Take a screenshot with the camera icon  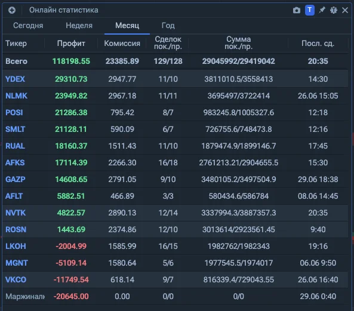point(297,10)
